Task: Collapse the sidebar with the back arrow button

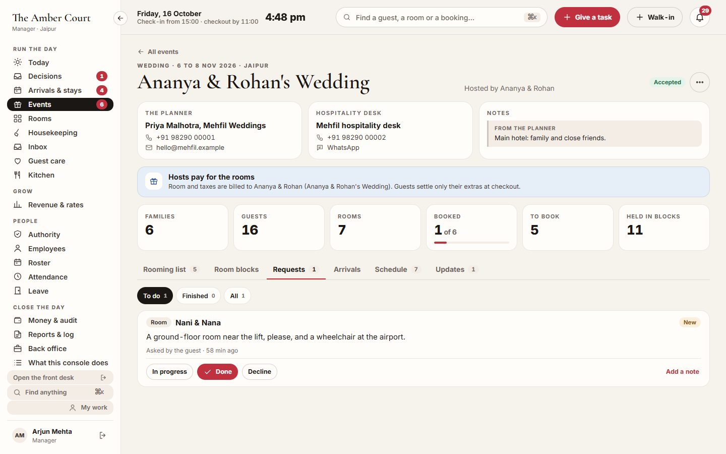Action: pos(120,18)
